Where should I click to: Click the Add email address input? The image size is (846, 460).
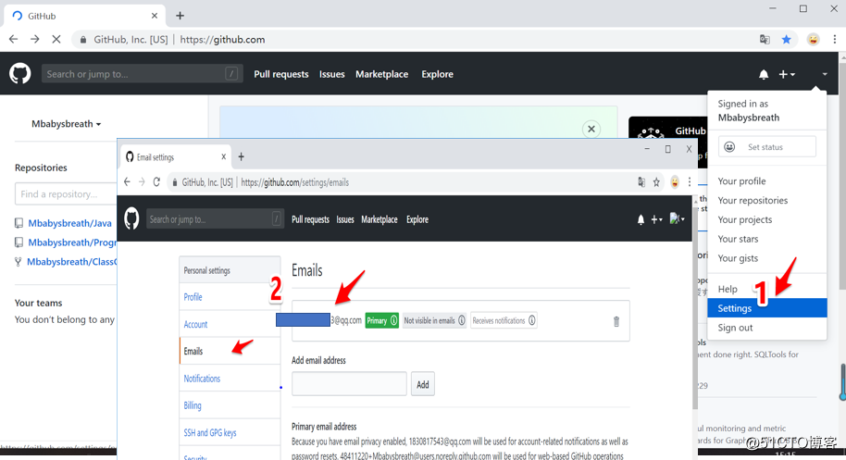349,384
